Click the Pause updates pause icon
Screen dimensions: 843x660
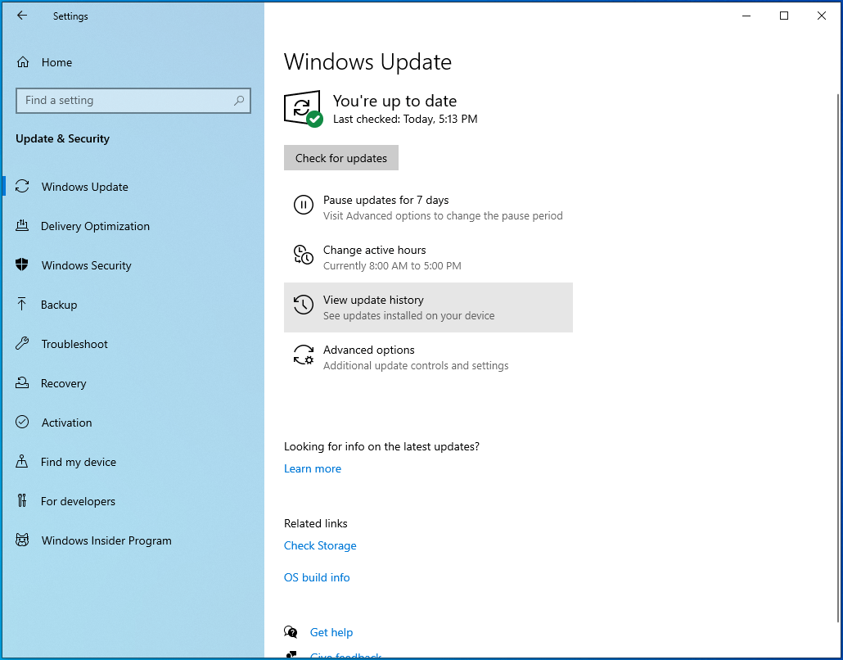303,206
